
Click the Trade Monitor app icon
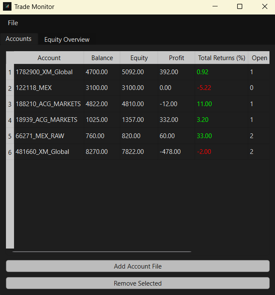[7, 6]
